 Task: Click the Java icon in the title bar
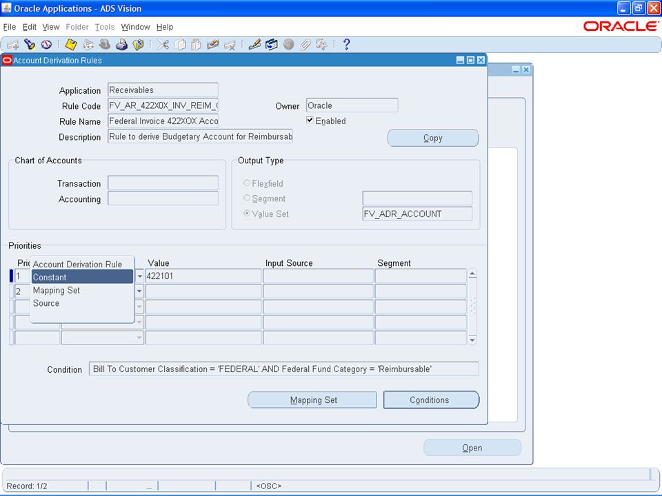(6, 8)
